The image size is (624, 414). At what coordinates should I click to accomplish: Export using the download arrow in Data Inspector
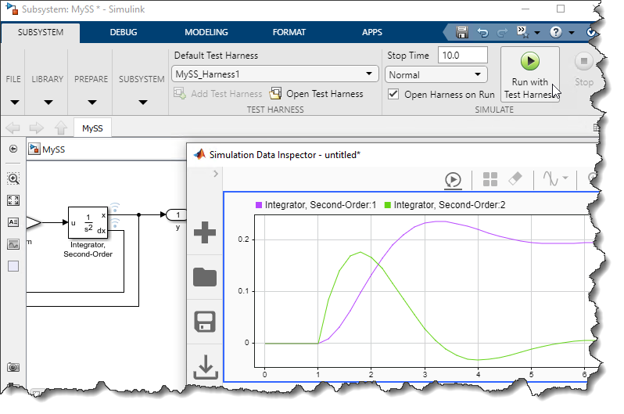[204, 366]
